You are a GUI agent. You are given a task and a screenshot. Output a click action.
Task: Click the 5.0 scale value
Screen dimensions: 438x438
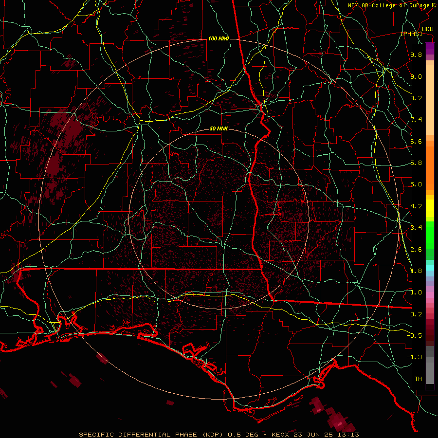pyautogui.click(x=416, y=184)
